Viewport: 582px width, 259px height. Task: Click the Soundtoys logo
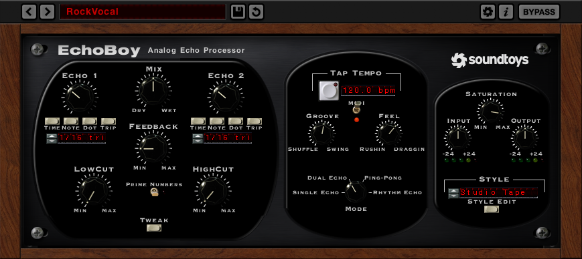[x=490, y=60]
